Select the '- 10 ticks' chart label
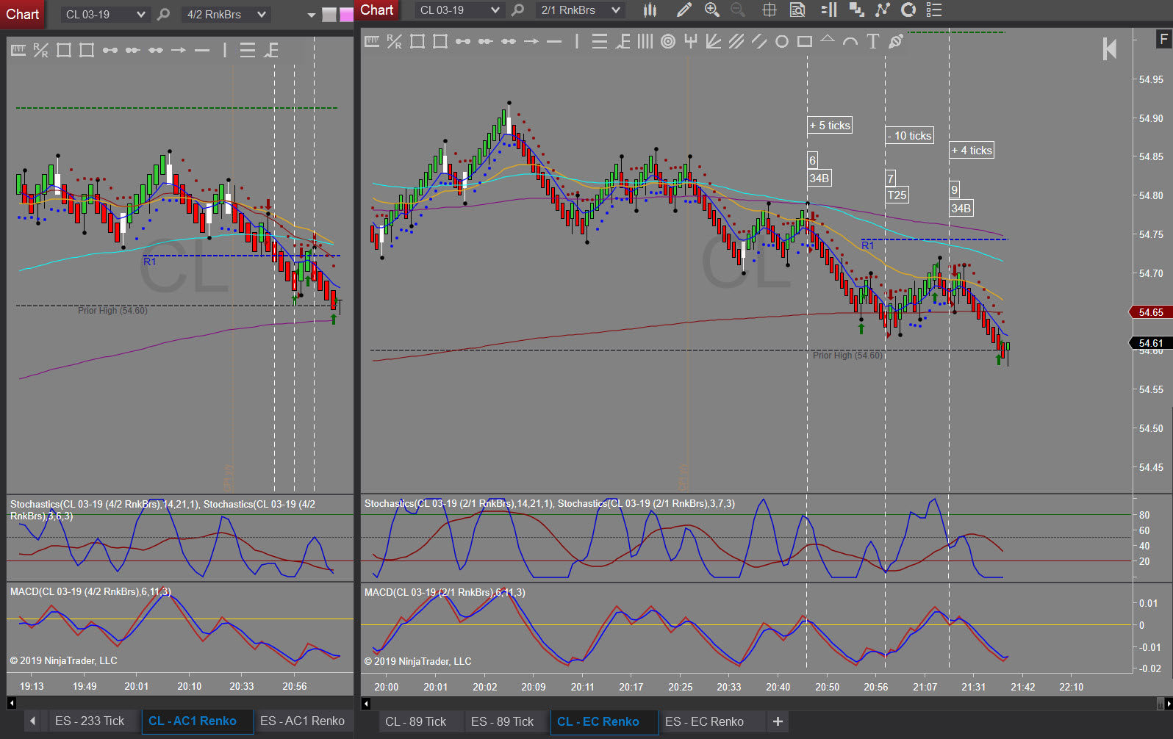The height and width of the screenshot is (739, 1173). click(x=909, y=136)
